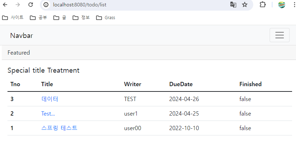
Task: Select due date 2024-04-26
Action: coord(184,99)
